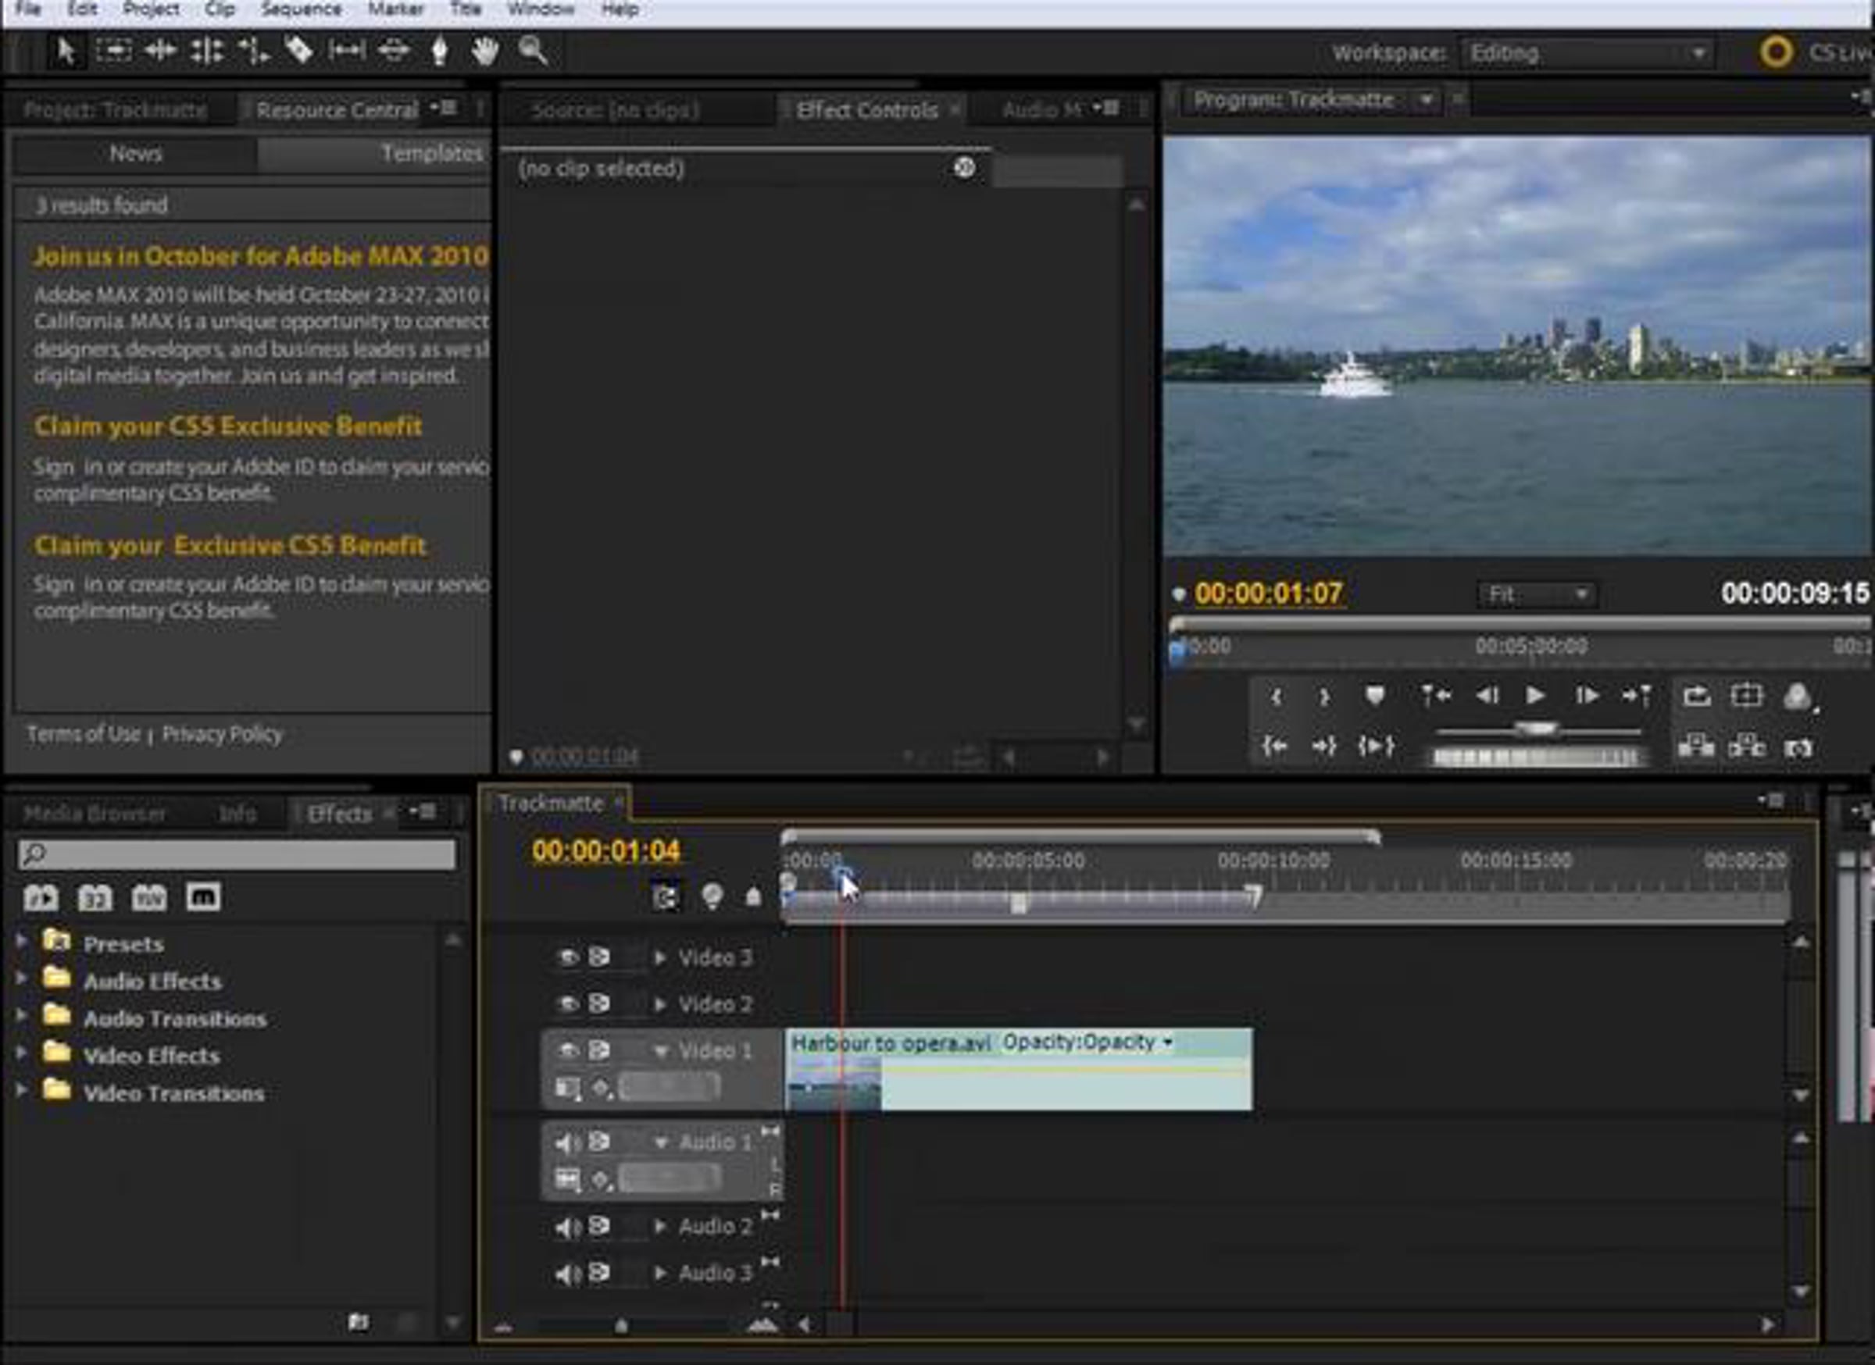
Task: Mute the Audio 3 track speaker
Action: [568, 1274]
